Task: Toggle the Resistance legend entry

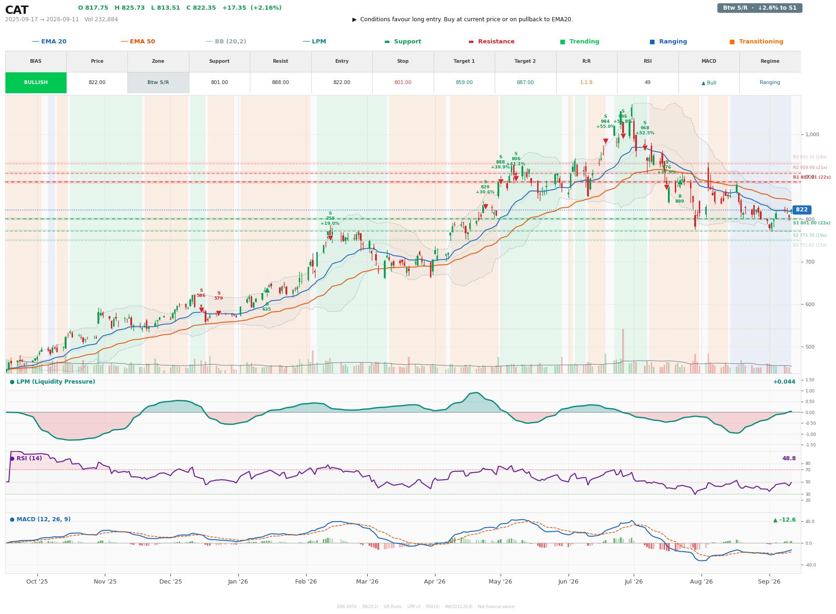Action: click(491, 42)
